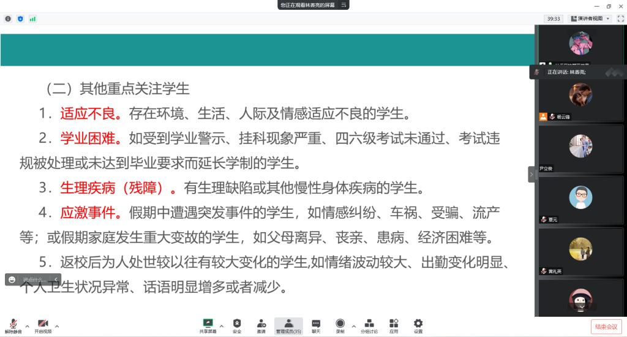Open the screen-share banner menu at top
Image resolution: width=627 pixels, height=337 pixels.
(344, 5)
